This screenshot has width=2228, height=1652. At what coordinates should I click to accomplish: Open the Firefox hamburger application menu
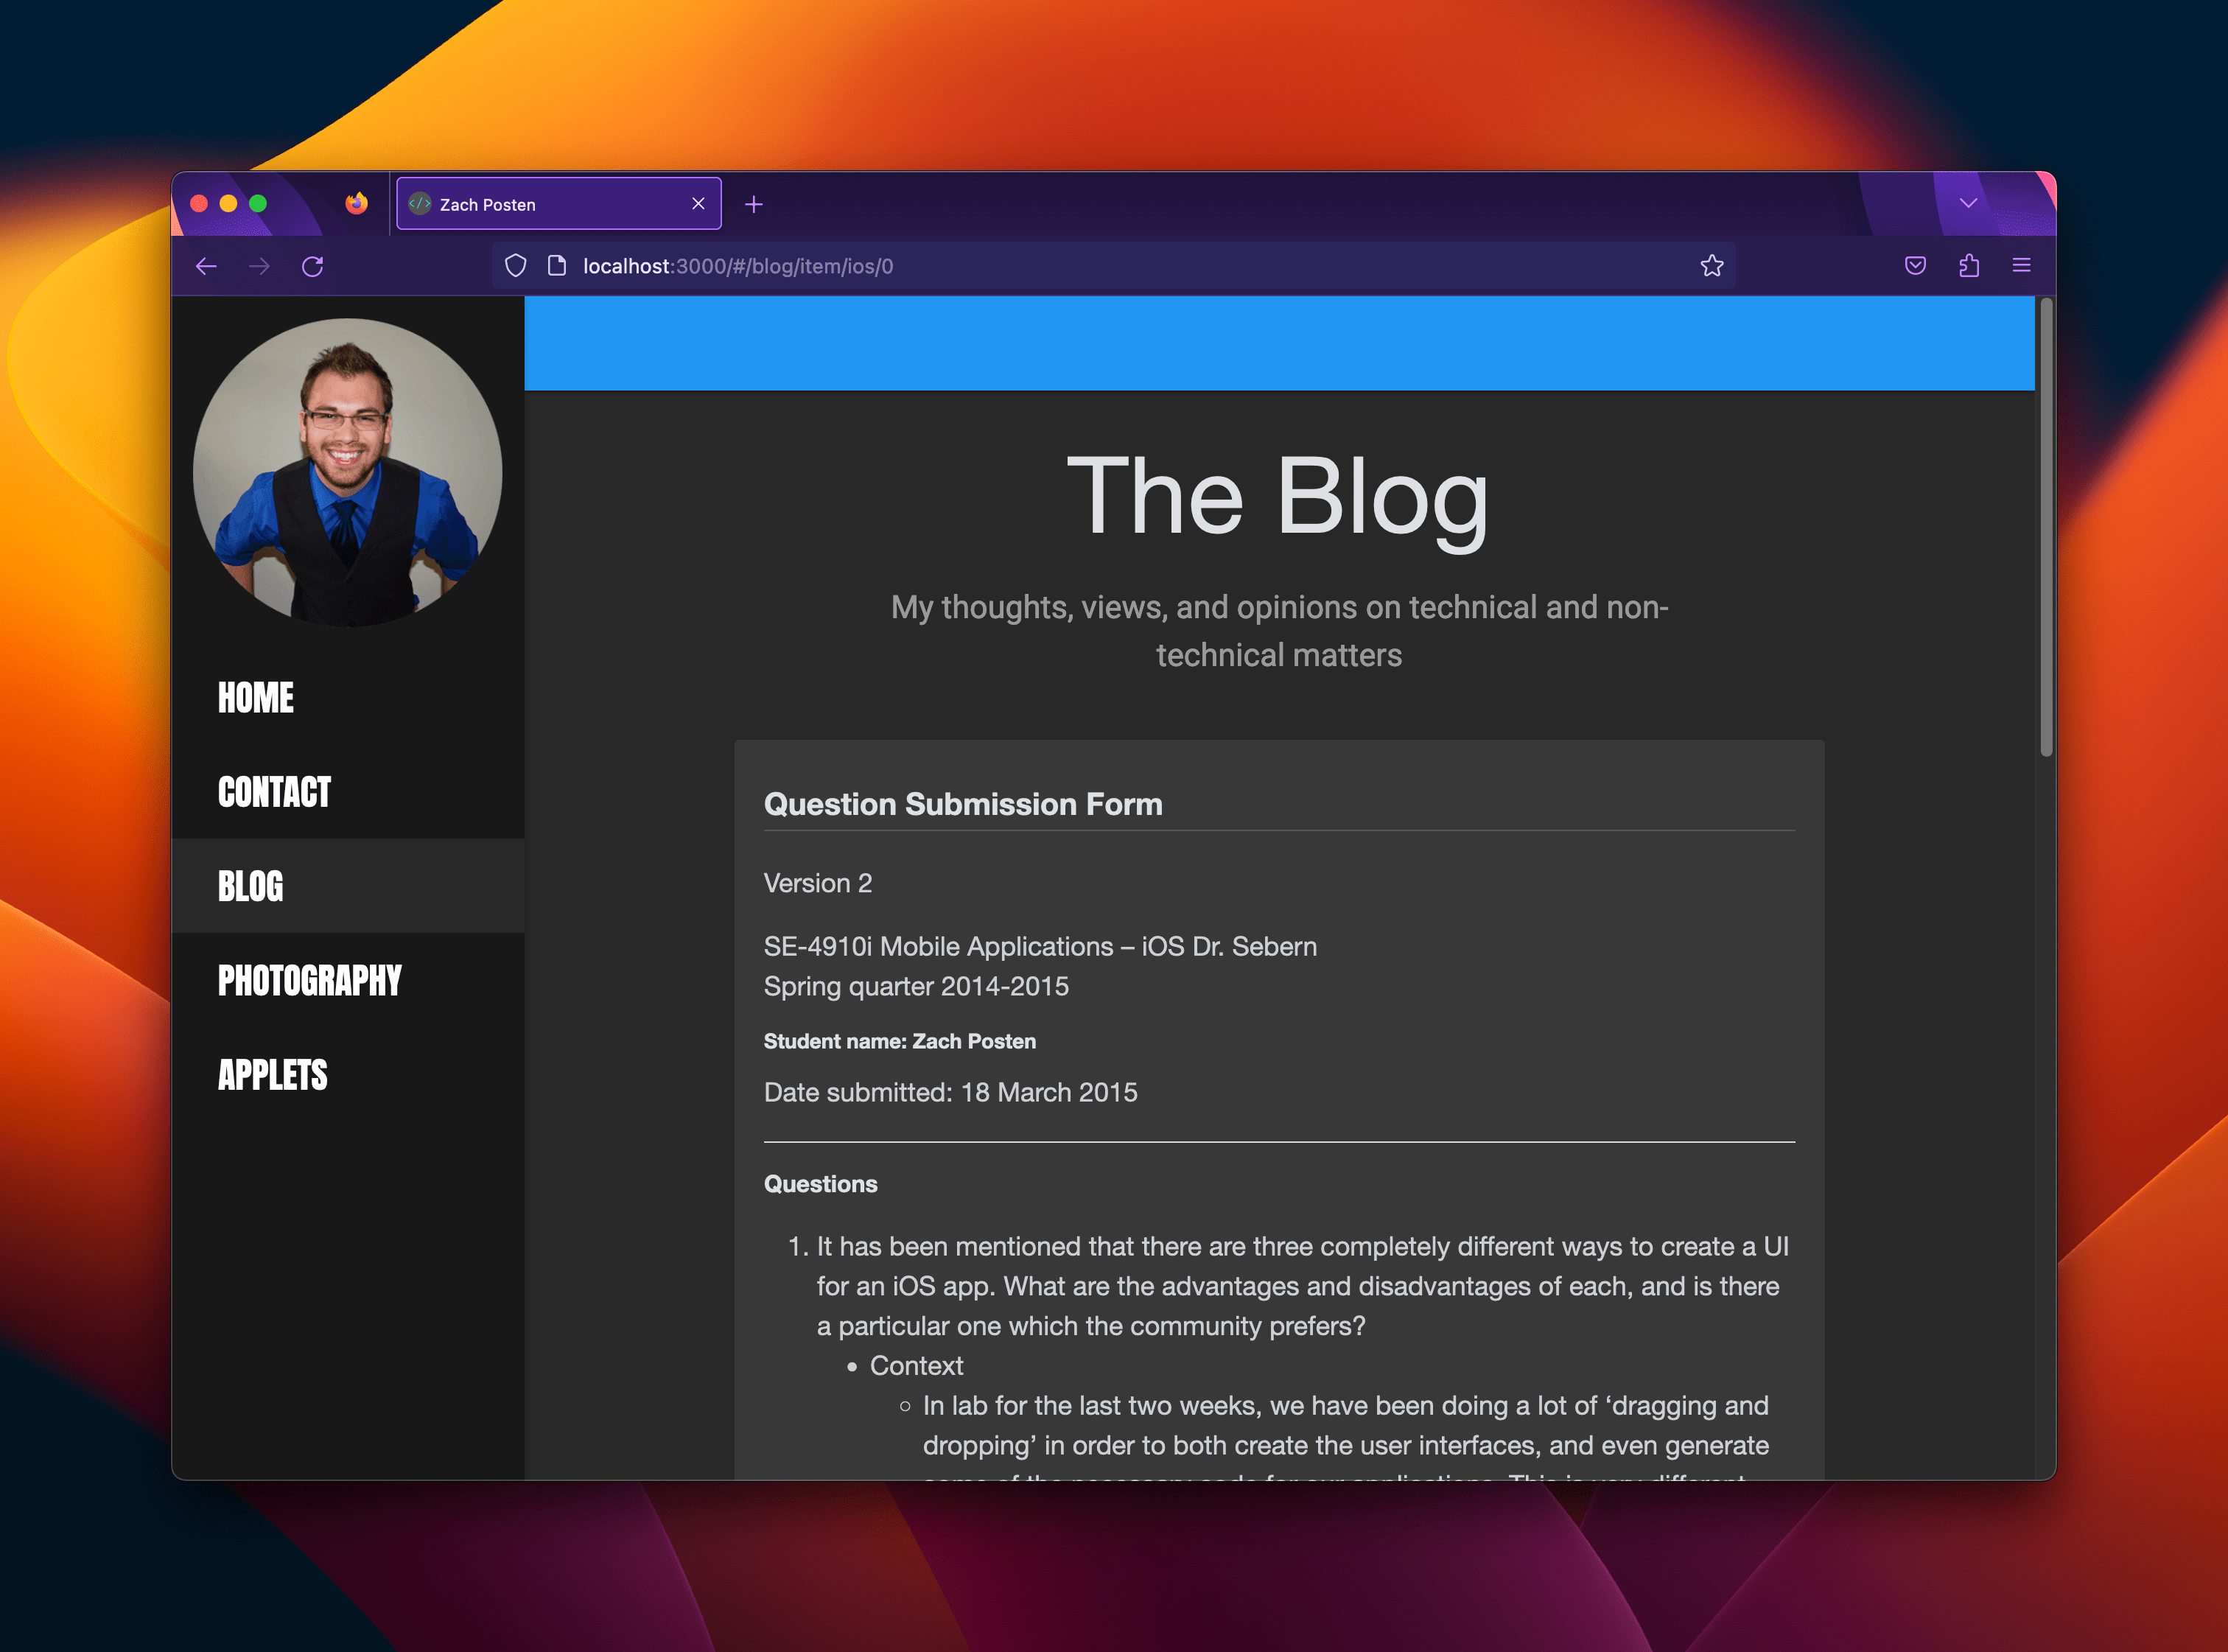pos(2021,266)
